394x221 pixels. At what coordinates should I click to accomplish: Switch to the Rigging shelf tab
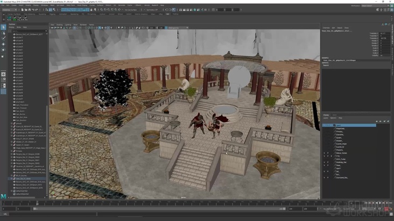pyautogui.click(x=53, y=14)
